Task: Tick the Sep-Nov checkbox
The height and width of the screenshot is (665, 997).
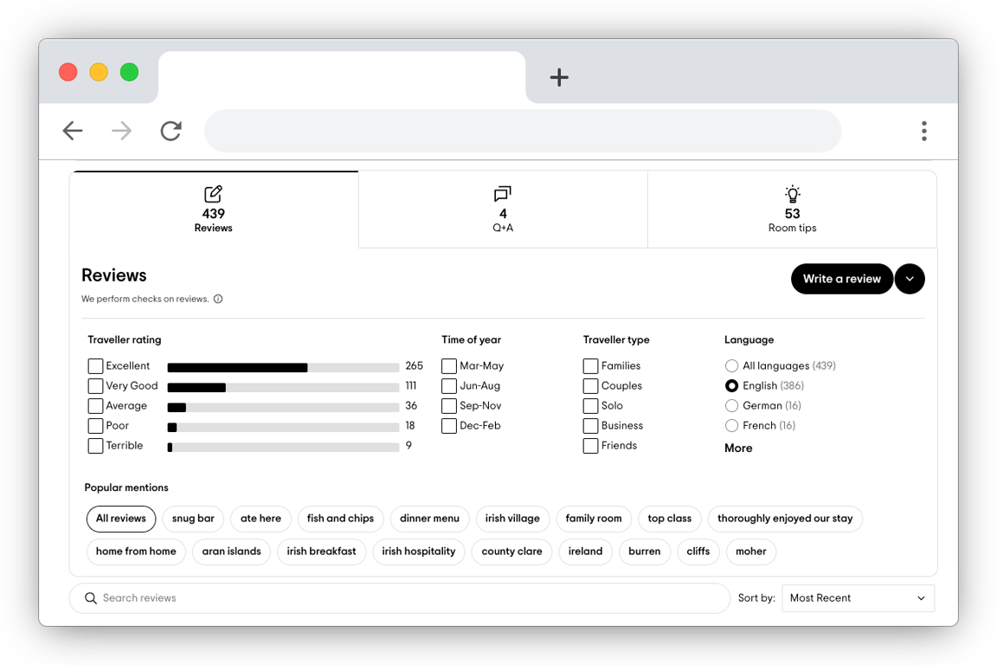Action: (x=449, y=406)
